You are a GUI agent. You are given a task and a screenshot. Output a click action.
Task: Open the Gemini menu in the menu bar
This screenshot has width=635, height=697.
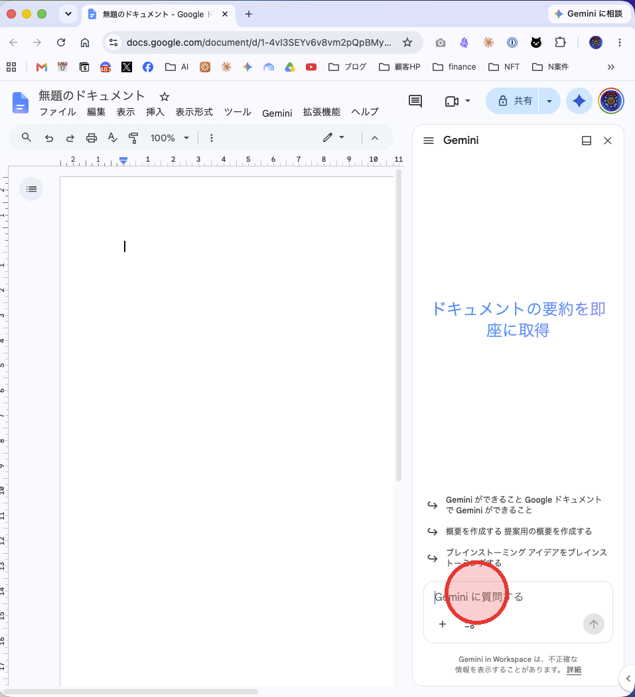pos(277,113)
